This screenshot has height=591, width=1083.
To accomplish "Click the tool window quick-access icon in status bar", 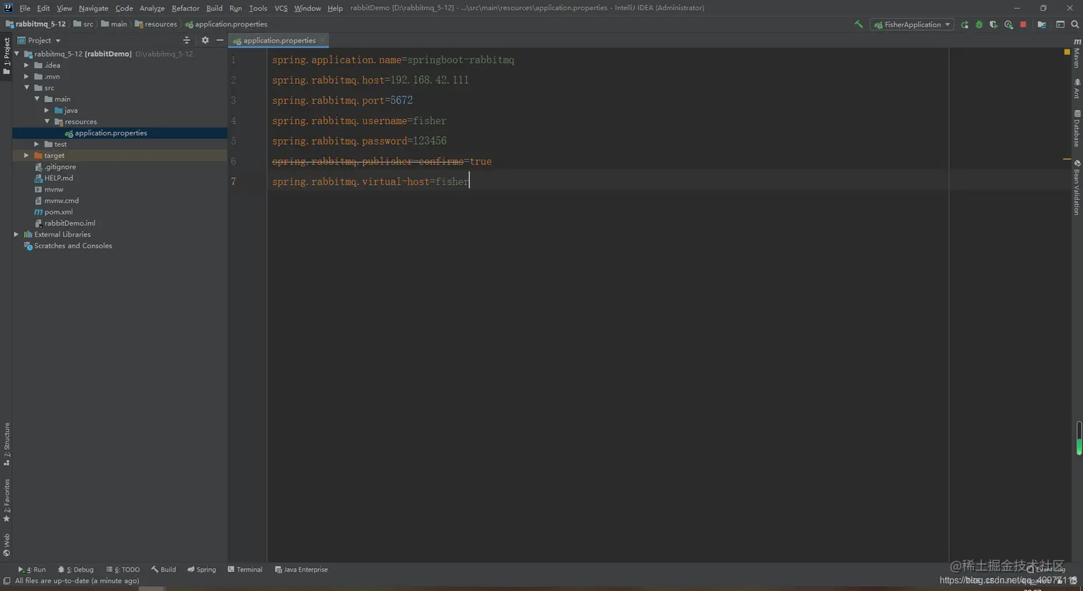I will pos(6,581).
